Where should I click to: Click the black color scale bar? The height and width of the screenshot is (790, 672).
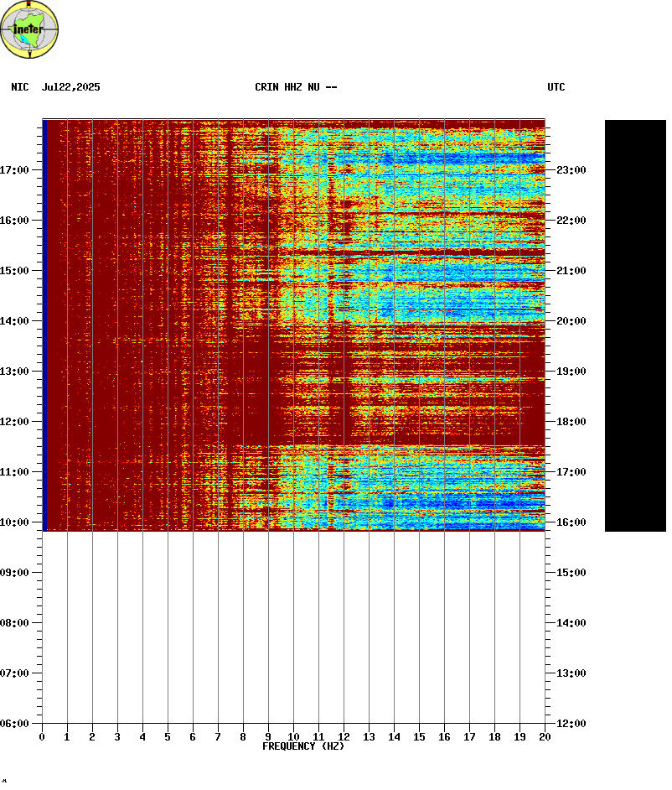pyautogui.click(x=635, y=325)
